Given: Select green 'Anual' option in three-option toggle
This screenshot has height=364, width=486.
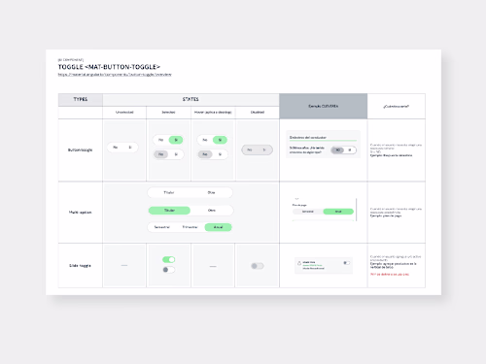Looking at the screenshot, I should pyautogui.click(x=218, y=227).
